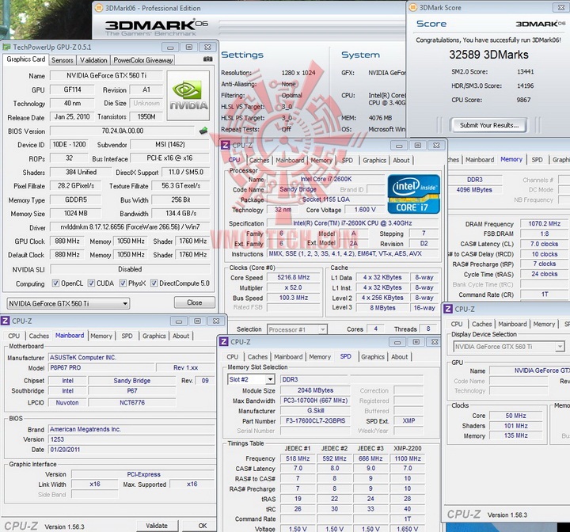Open the About tab in the processor CPU-Z window

(x=401, y=160)
